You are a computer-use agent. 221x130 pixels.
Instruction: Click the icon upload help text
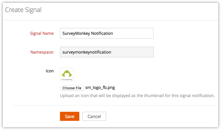point(137,95)
